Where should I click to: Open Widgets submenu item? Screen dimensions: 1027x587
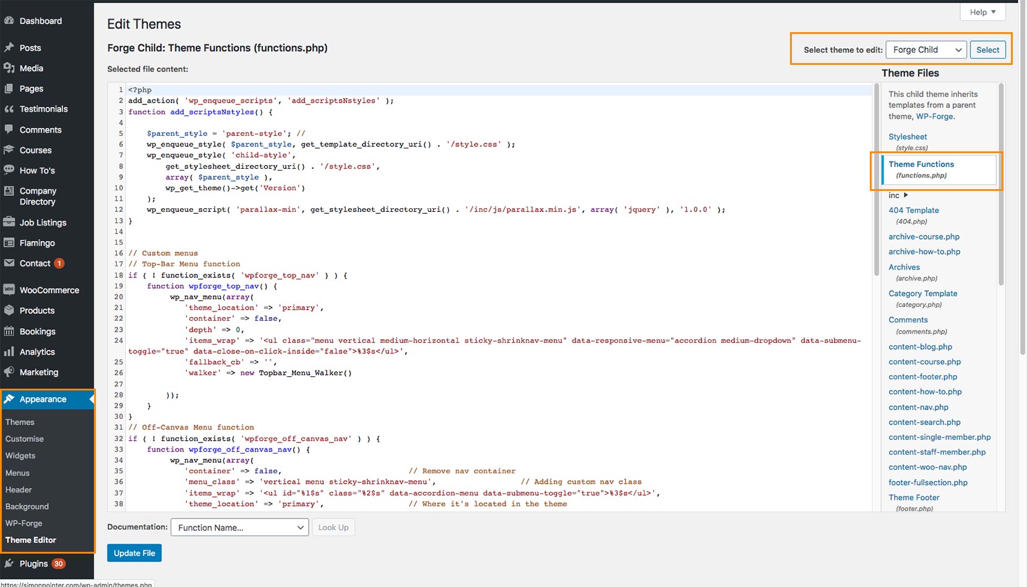coord(20,455)
